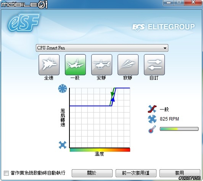Select the 一般 normal airliner mode
This screenshot has width=203, height=181.
point(75,65)
